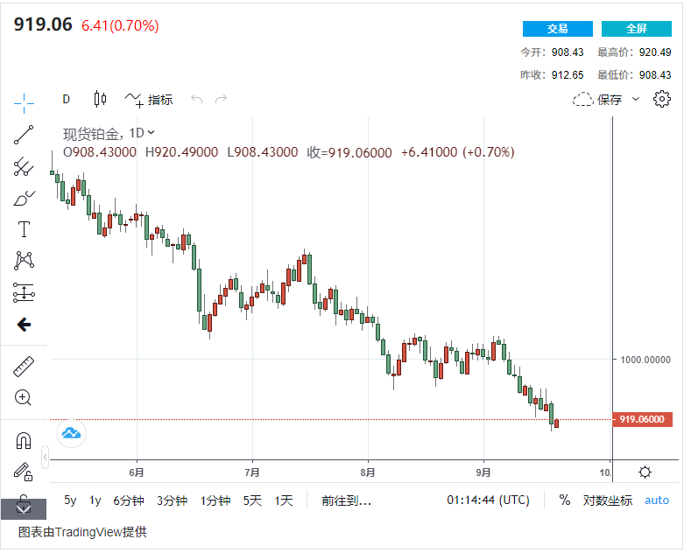
Task: Expand the 保存 save dropdown arrow
Action: coord(636,100)
